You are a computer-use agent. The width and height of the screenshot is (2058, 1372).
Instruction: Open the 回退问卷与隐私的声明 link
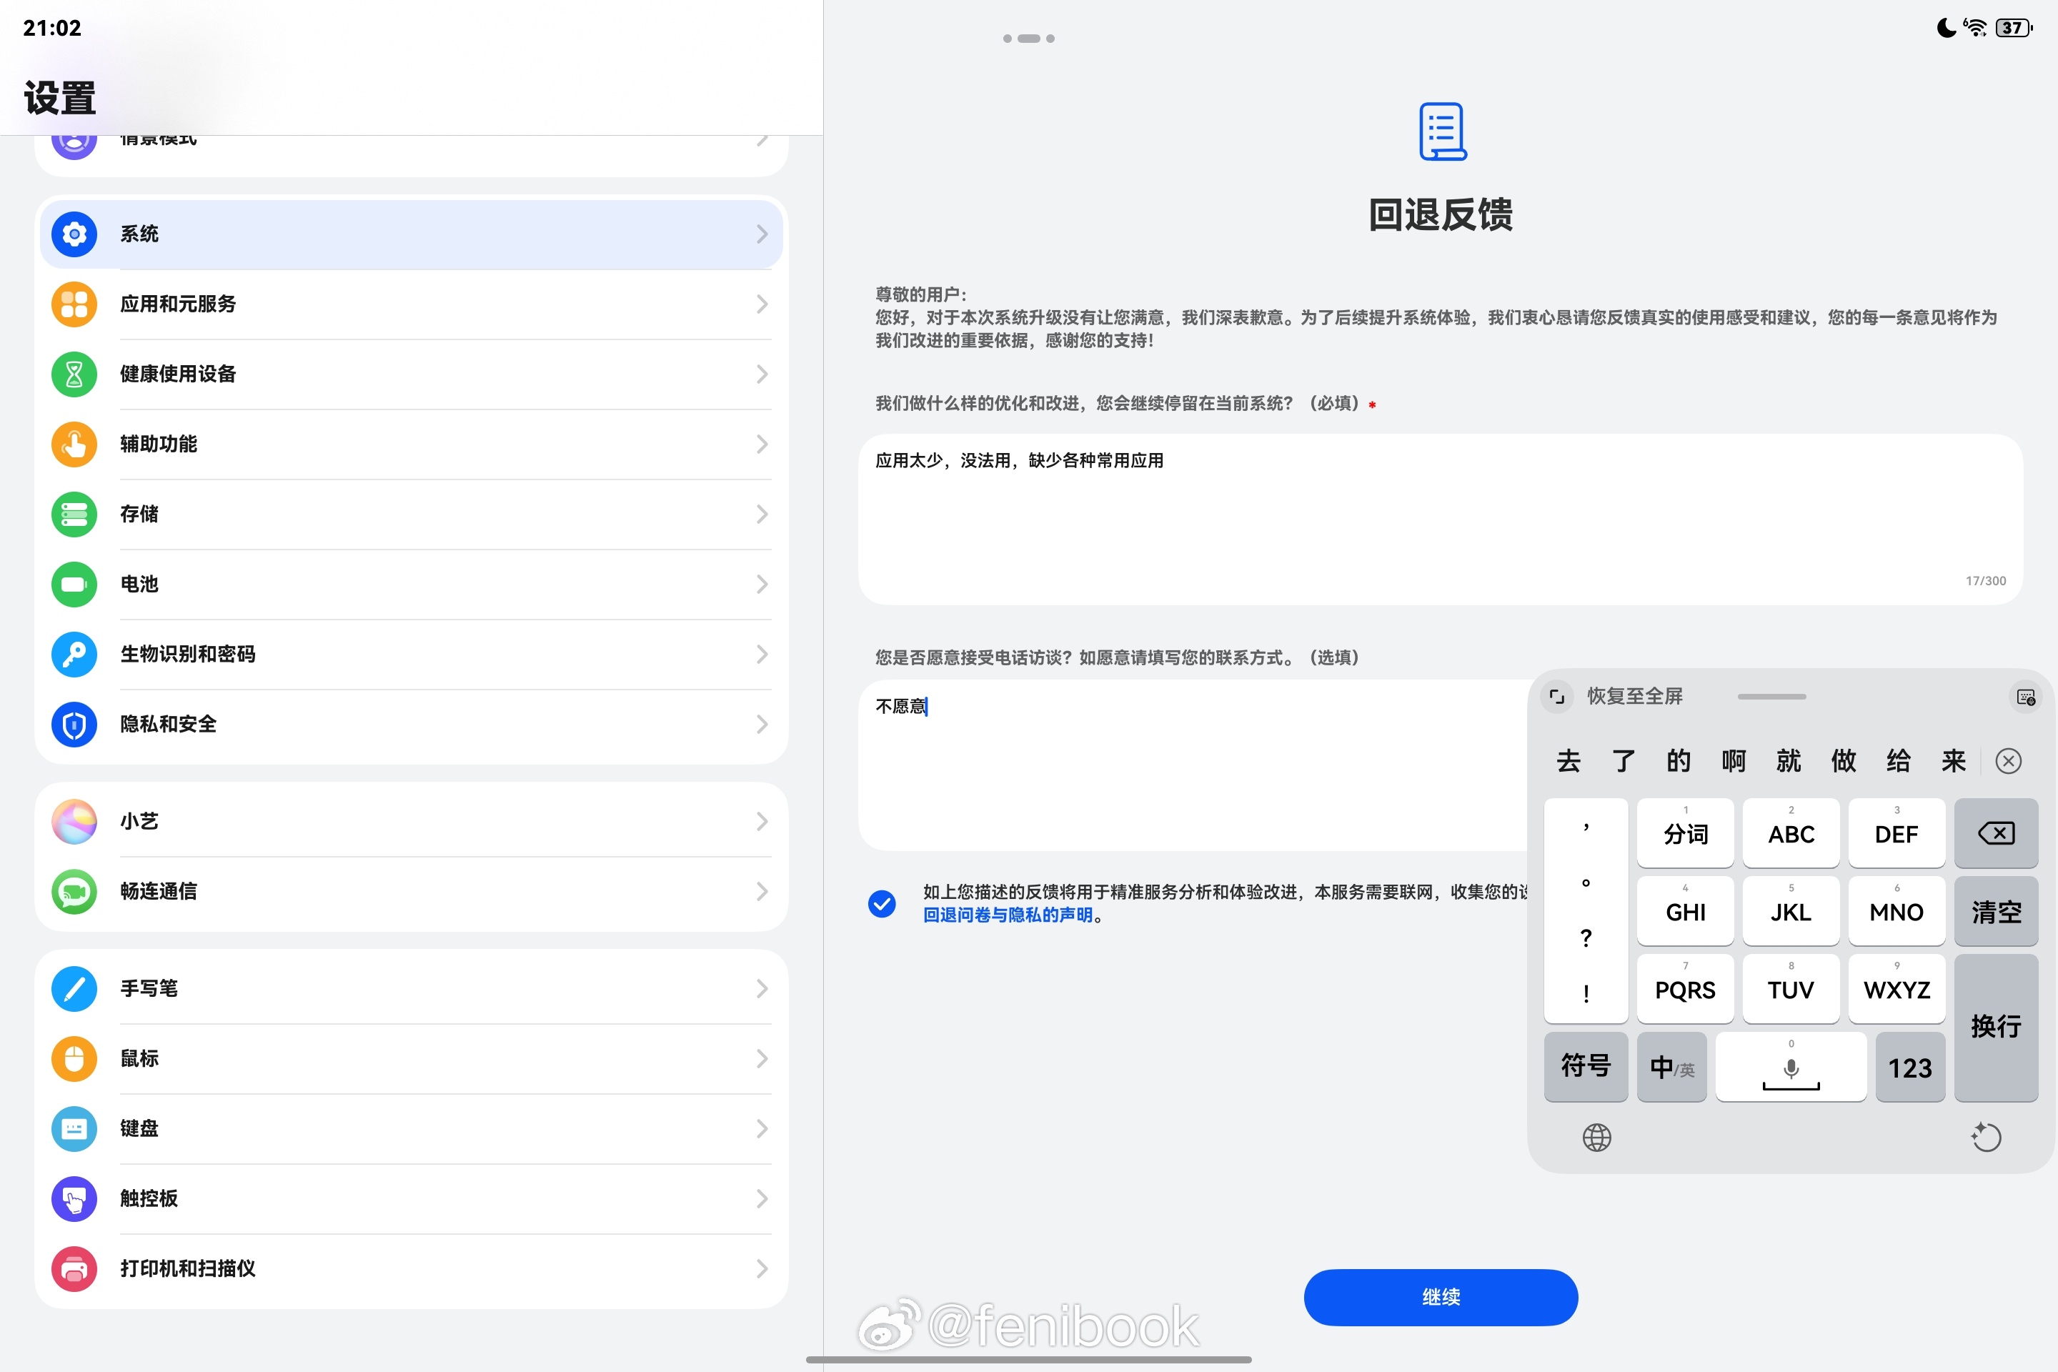pyautogui.click(x=1007, y=915)
